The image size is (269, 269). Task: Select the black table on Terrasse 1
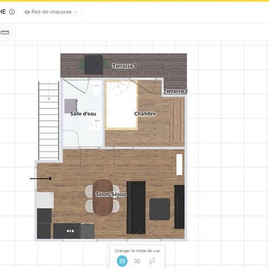coord(94,65)
